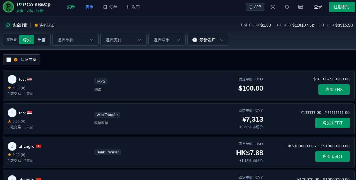Screen dimensions: 356x180
Task: Open the 选择币种 dropdown
Action: [x=75, y=40]
